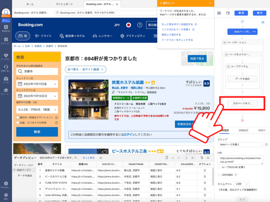Click the help icon beside リンクされたページを開く

(x=193, y=30)
